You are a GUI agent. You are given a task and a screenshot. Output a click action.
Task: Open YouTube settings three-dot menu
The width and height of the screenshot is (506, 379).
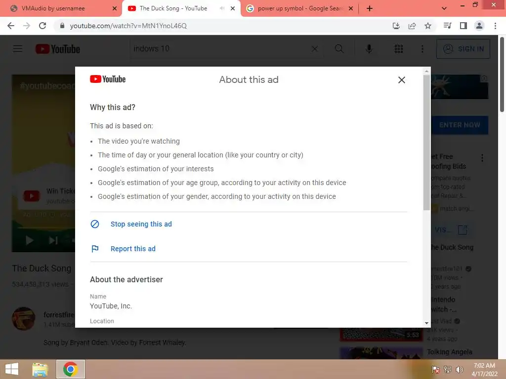click(x=422, y=49)
